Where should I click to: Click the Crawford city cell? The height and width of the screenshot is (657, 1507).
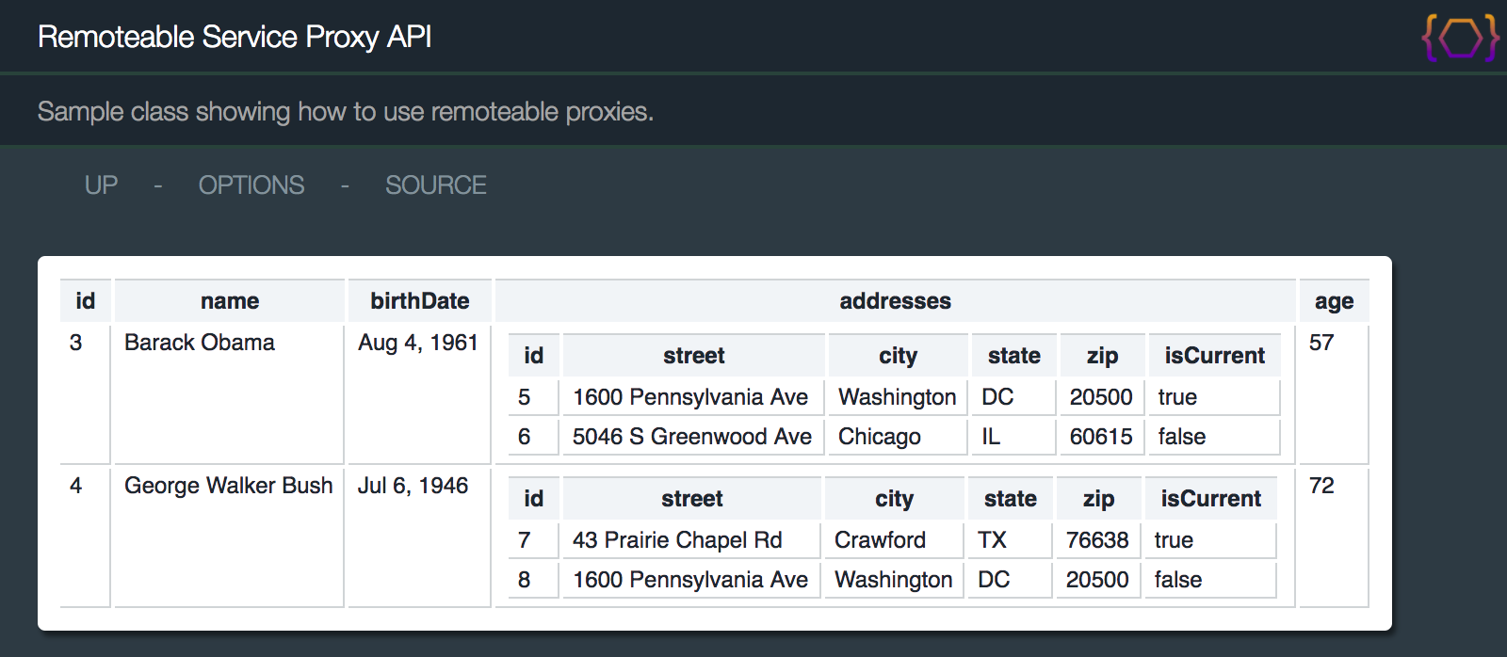[880, 540]
